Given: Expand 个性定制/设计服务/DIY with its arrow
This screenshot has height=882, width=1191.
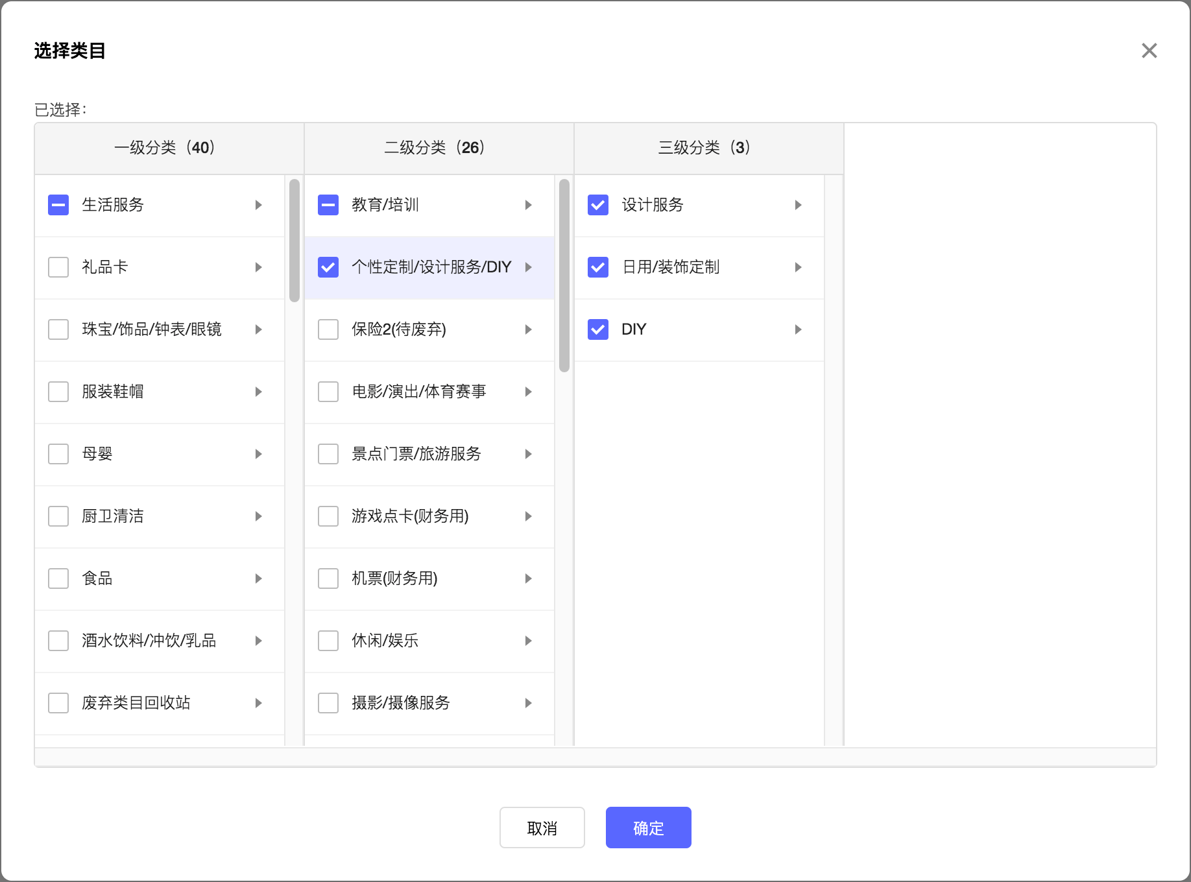Looking at the screenshot, I should click(529, 267).
